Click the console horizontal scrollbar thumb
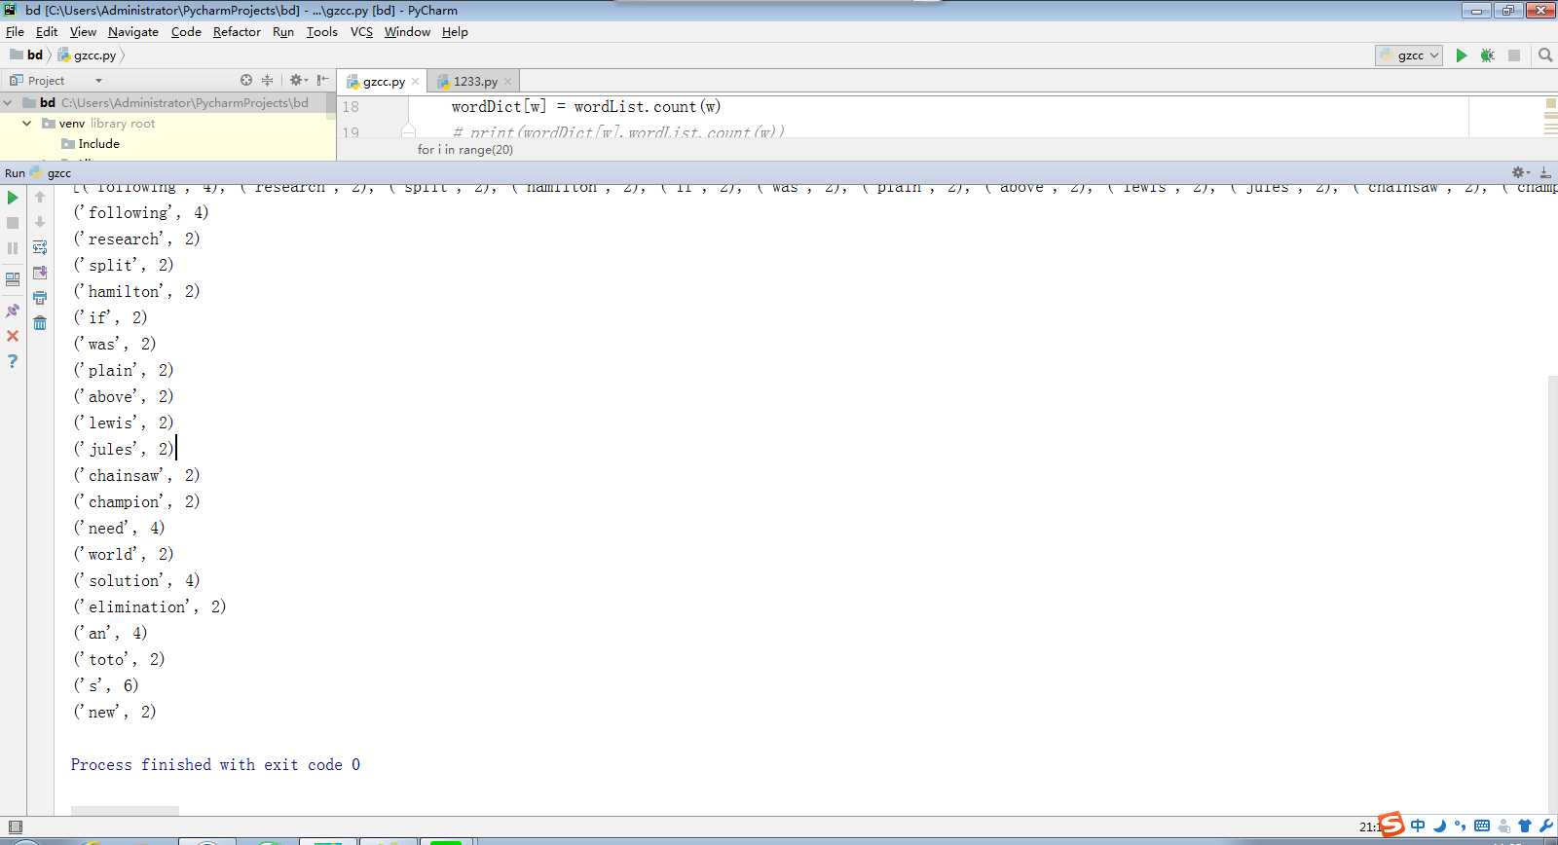The image size is (1558, 845). pos(125,811)
